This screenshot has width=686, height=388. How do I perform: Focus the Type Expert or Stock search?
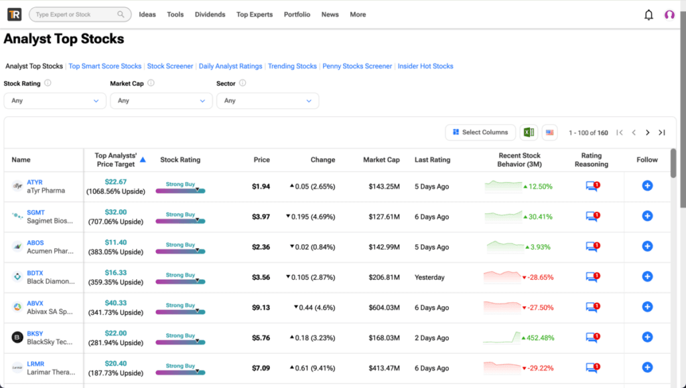click(80, 15)
